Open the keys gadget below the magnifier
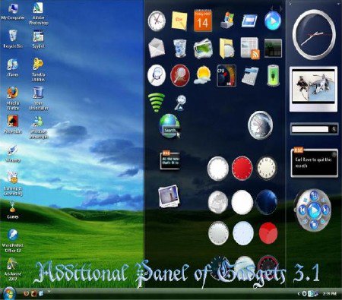The image size is (342, 300). click(x=180, y=103)
